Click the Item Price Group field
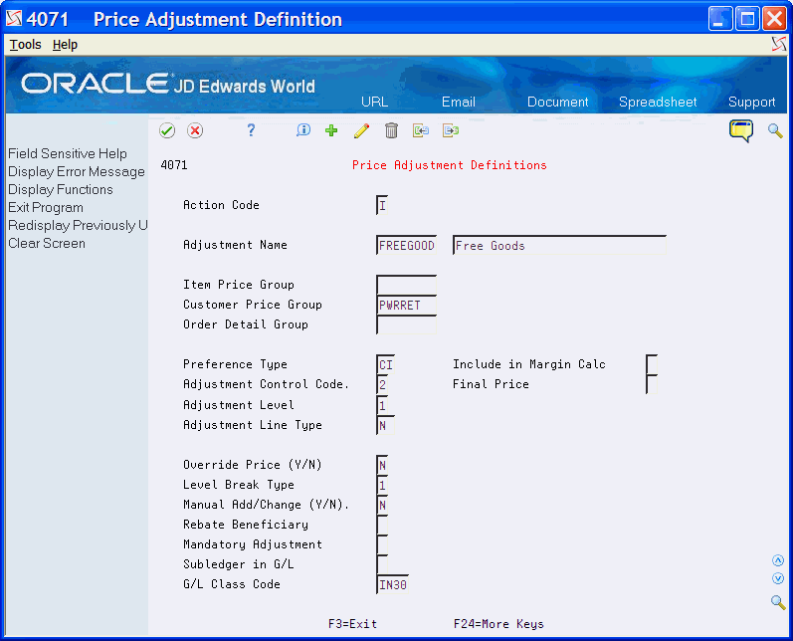 point(406,285)
